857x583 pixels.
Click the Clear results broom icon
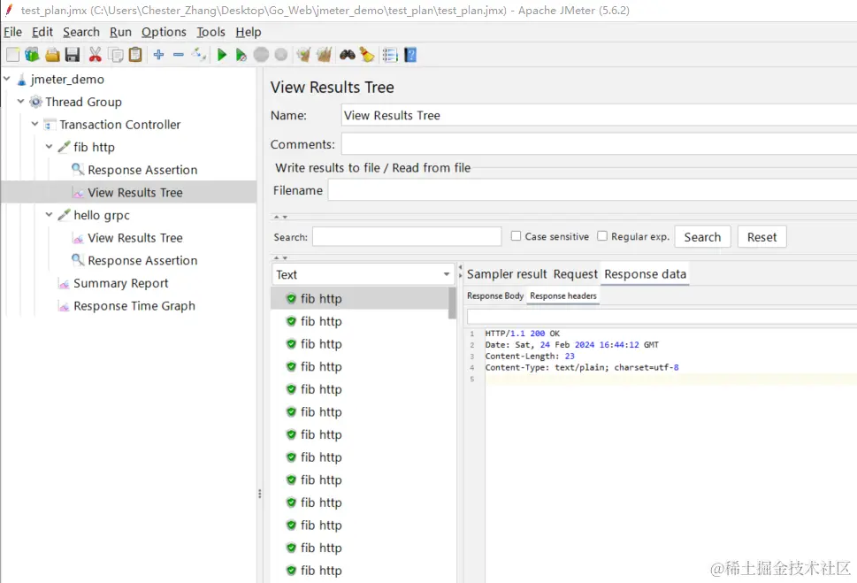pos(303,55)
